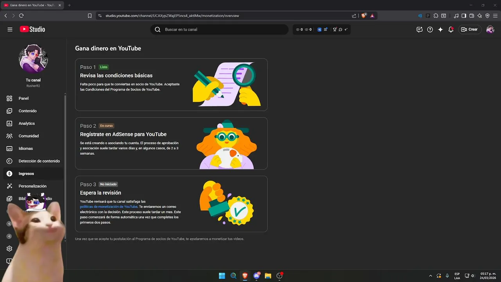This screenshot has width=501, height=282.
Task: Open browser extensions puzzle icon
Action: coord(436,16)
